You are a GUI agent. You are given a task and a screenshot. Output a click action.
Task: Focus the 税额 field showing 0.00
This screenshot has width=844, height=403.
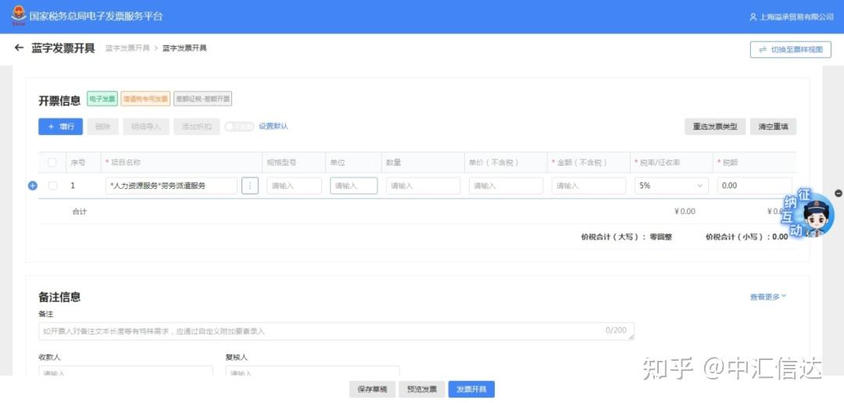click(x=755, y=186)
